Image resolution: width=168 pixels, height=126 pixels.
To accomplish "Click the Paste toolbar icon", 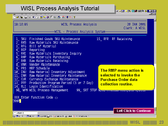I will (37, 17).
